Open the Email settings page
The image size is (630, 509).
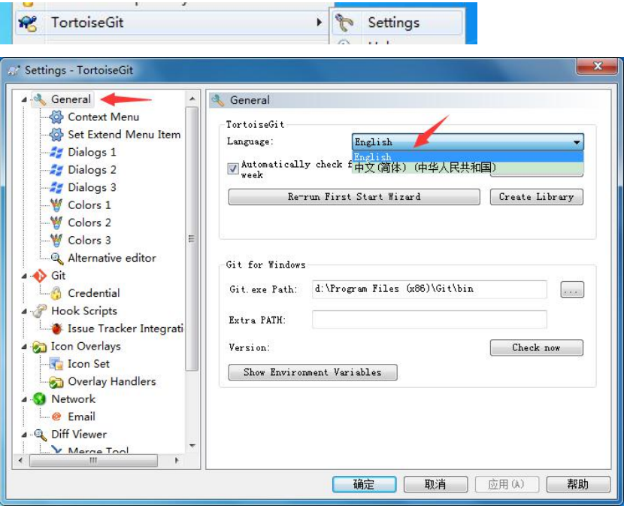coord(81,417)
